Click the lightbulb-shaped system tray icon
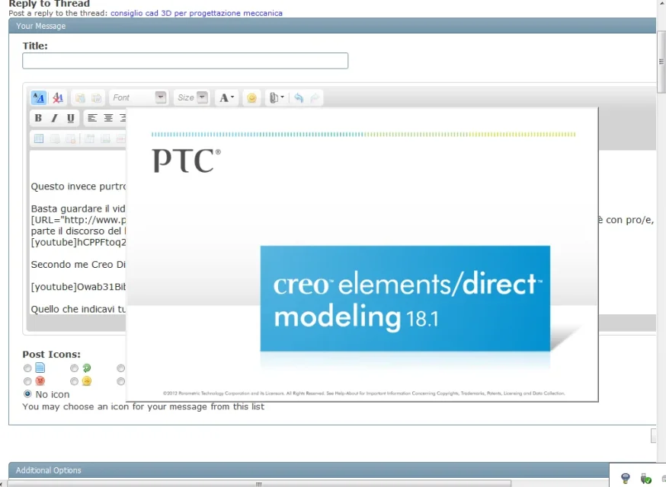The width and height of the screenshot is (666, 487). pyautogui.click(x=625, y=479)
